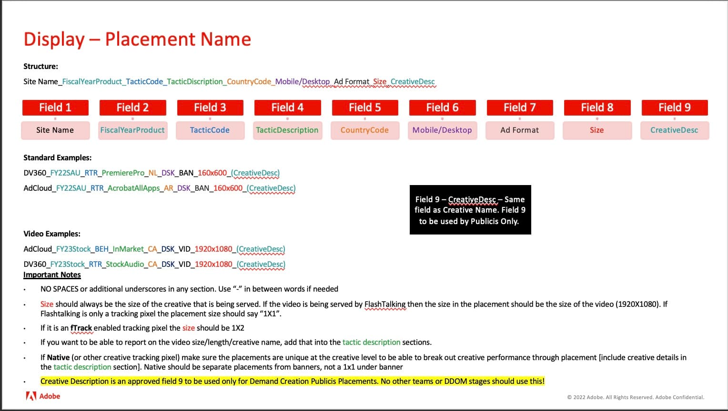The width and height of the screenshot is (728, 411).
Task: Click the note starting 'Size should always be'
Action: tap(354, 309)
